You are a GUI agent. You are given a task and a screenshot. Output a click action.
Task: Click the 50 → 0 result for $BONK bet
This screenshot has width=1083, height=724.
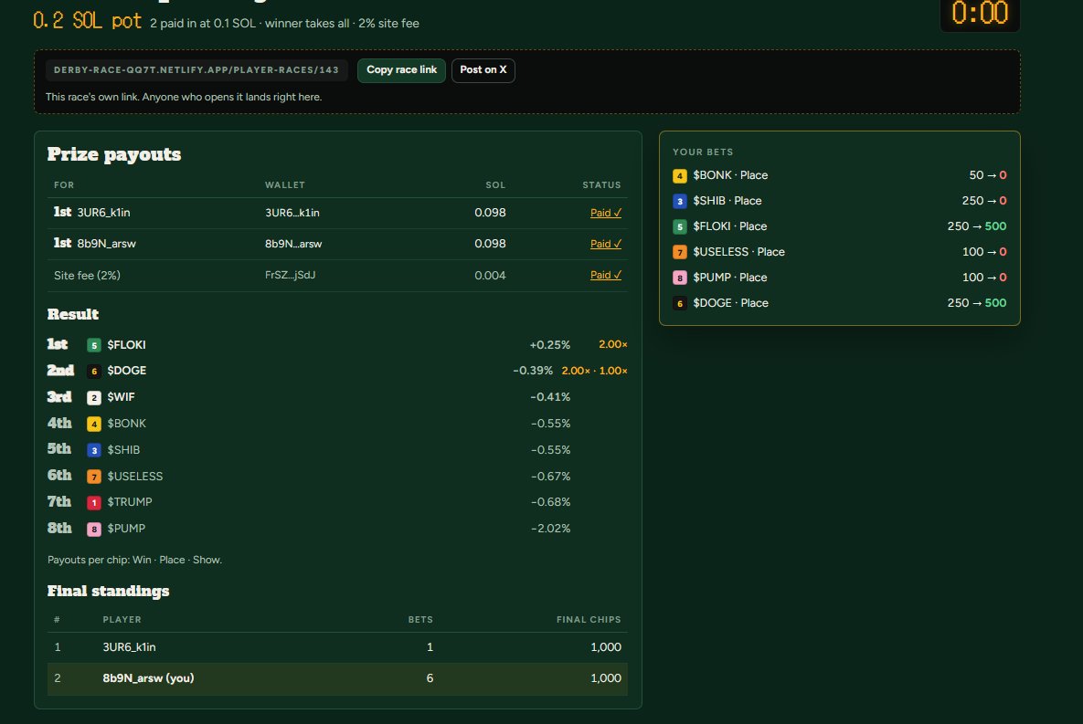coord(988,175)
